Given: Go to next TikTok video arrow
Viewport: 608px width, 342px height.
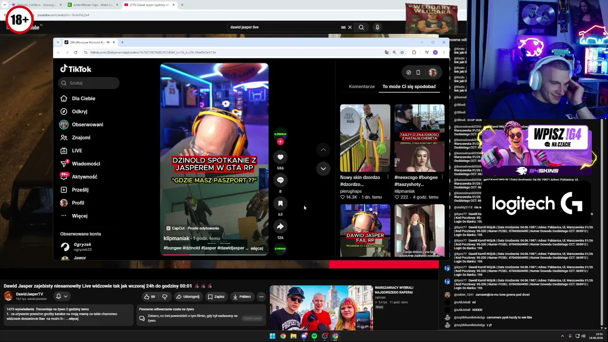Looking at the screenshot, I should coord(323,169).
